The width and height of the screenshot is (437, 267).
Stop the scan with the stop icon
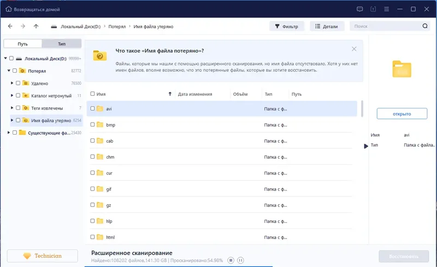(231, 260)
